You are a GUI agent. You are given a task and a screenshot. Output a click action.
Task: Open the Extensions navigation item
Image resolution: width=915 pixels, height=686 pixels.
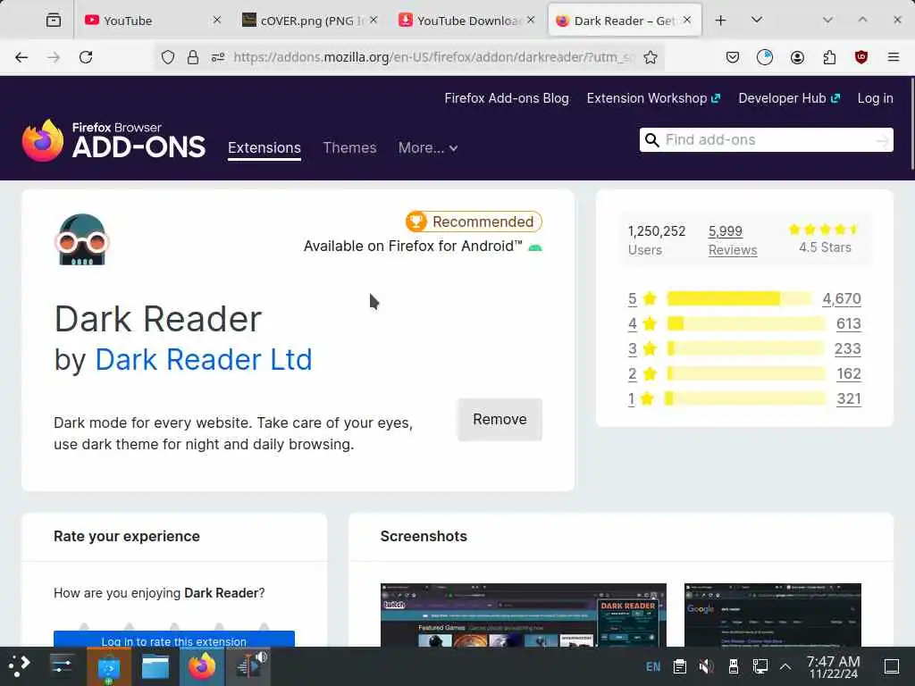(264, 148)
